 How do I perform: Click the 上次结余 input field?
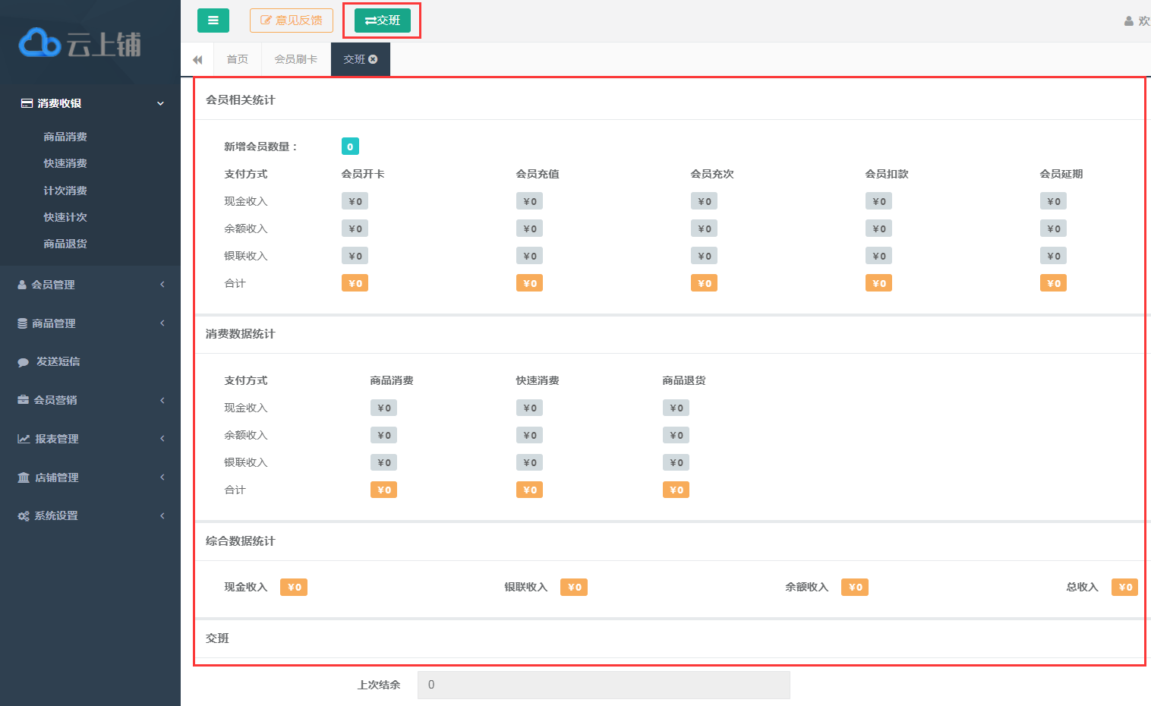point(604,685)
